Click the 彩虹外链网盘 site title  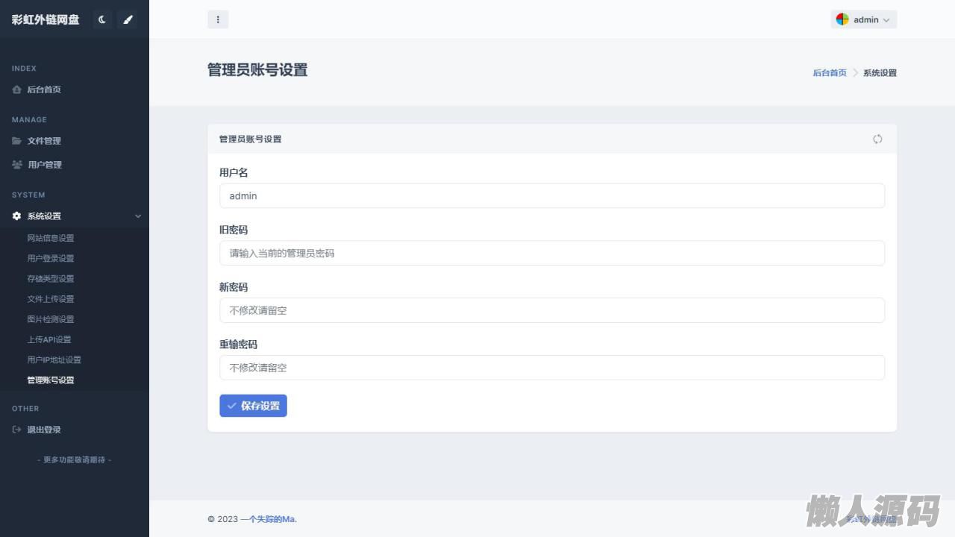point(46,19)
